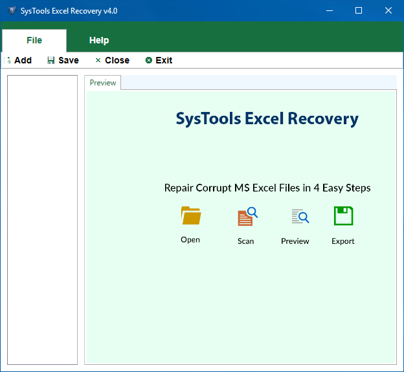The image size is (404, 372).
Task: Switch to the Help ribbon tab
Action: [x=99, y=40]
